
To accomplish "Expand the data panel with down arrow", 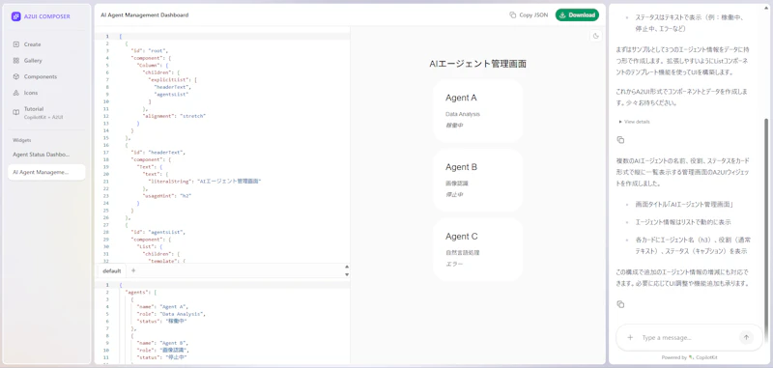I will (x=347, y=274).
